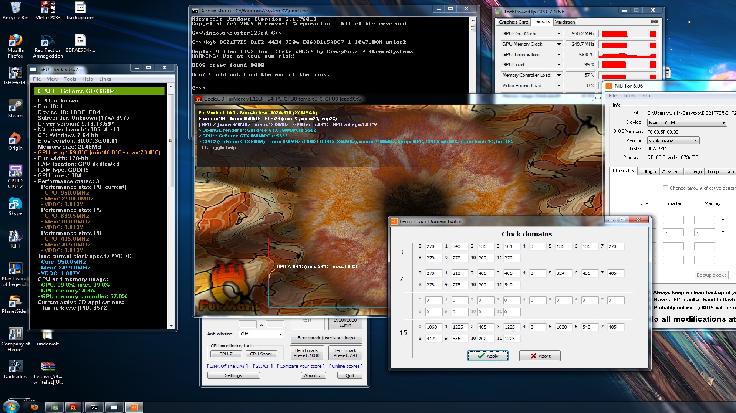This screenshot has width=736, height=413.
Task: Launch Steam from the desktop
Action: 15,109
